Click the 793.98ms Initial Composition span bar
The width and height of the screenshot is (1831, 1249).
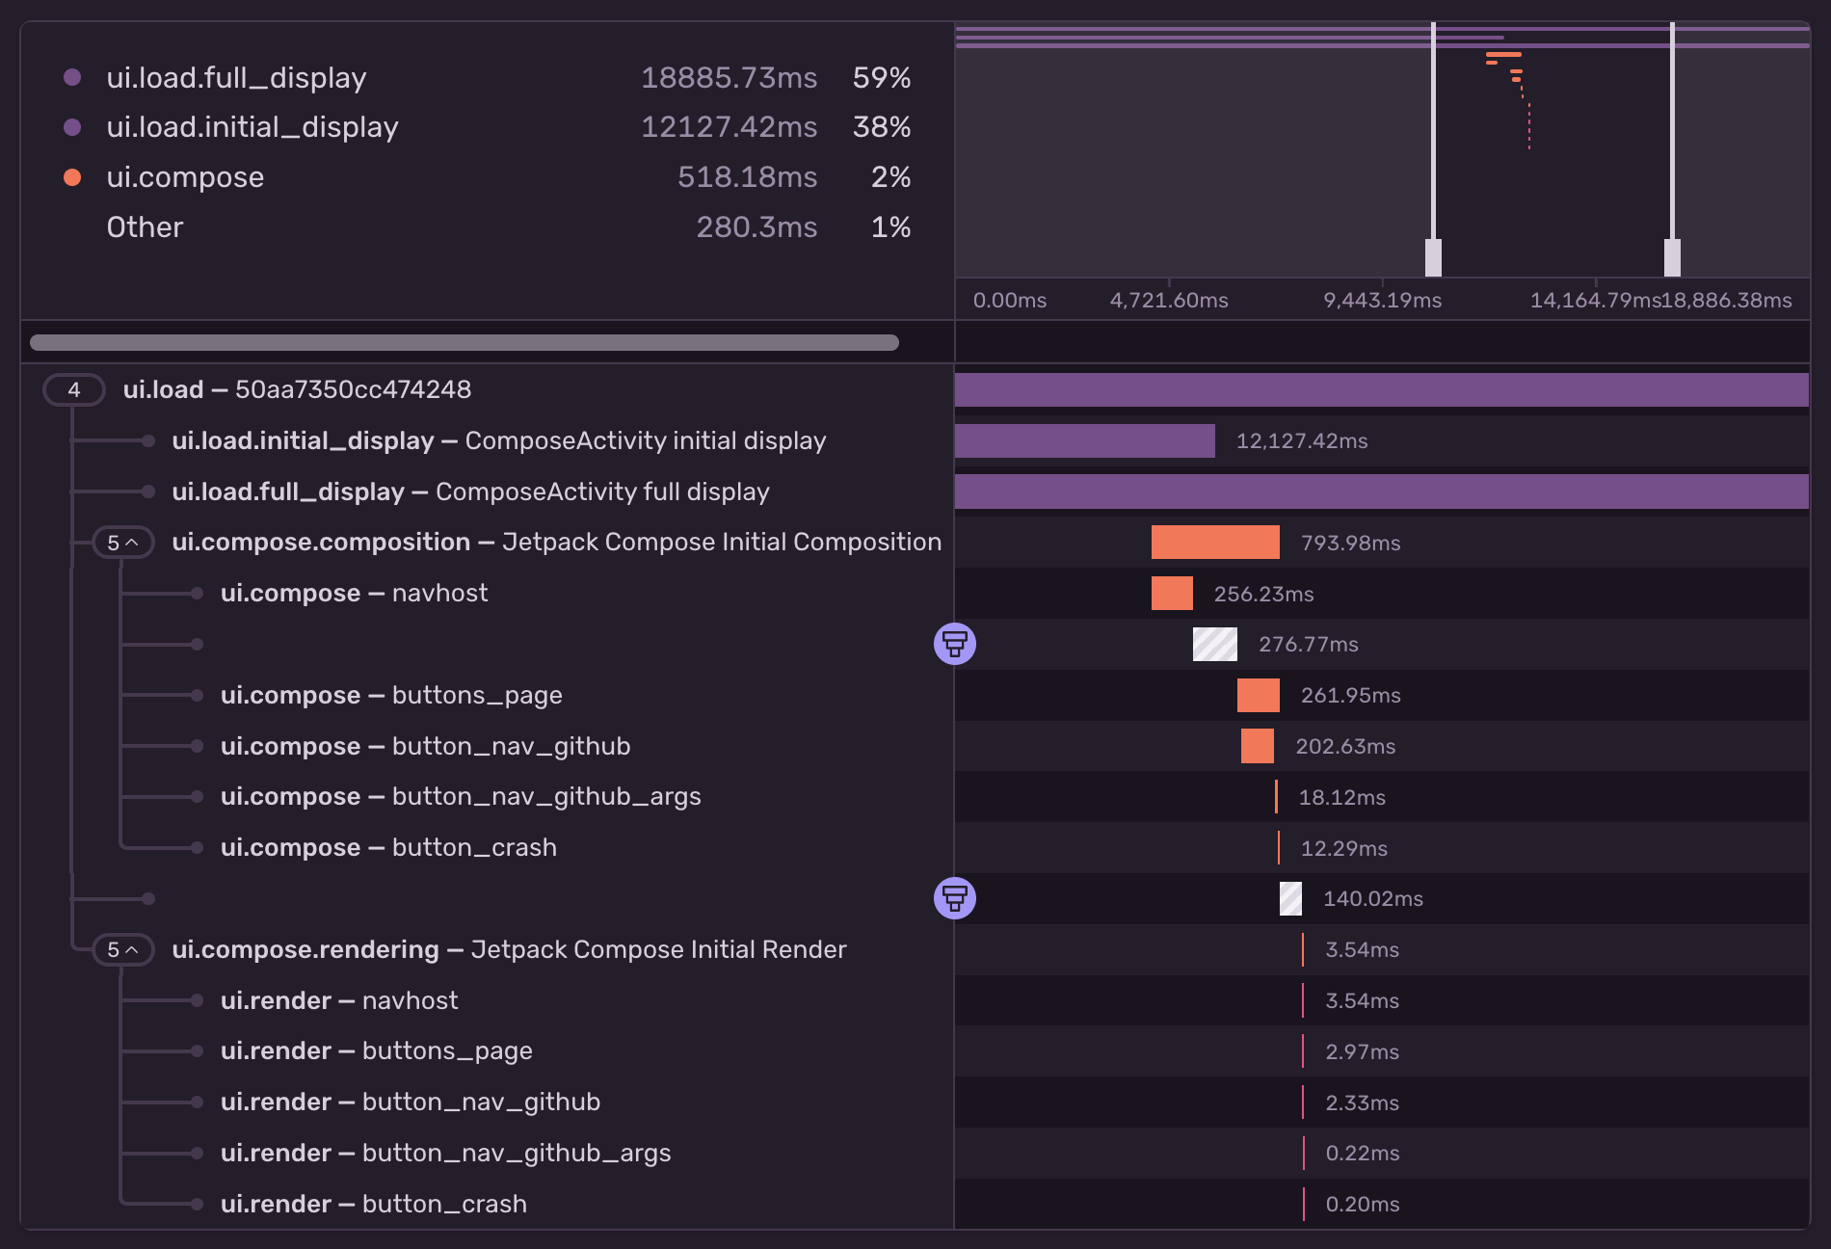pos(1214,542)
